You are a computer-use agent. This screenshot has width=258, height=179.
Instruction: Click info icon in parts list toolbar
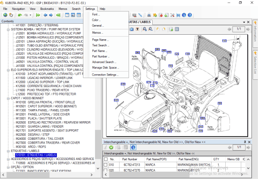133,148
